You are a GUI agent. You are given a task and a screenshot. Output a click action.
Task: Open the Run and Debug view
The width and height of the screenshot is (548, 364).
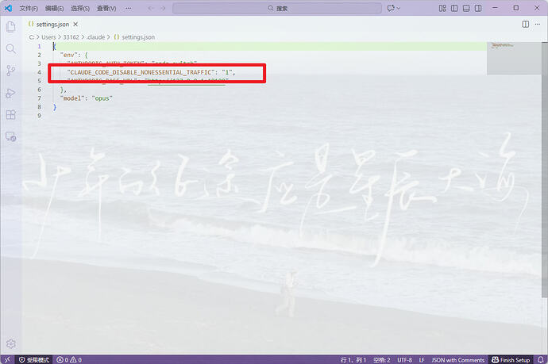click(x=11, y=93)
